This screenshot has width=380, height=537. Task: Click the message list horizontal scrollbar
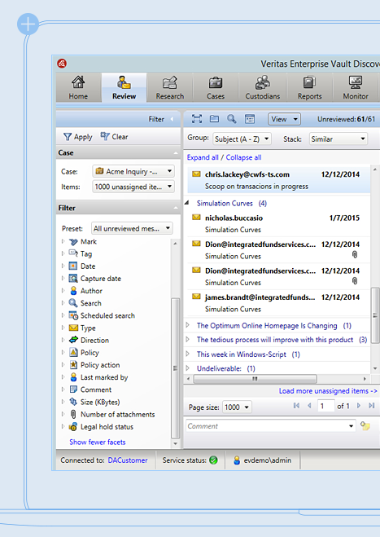[x=256, y=379]
